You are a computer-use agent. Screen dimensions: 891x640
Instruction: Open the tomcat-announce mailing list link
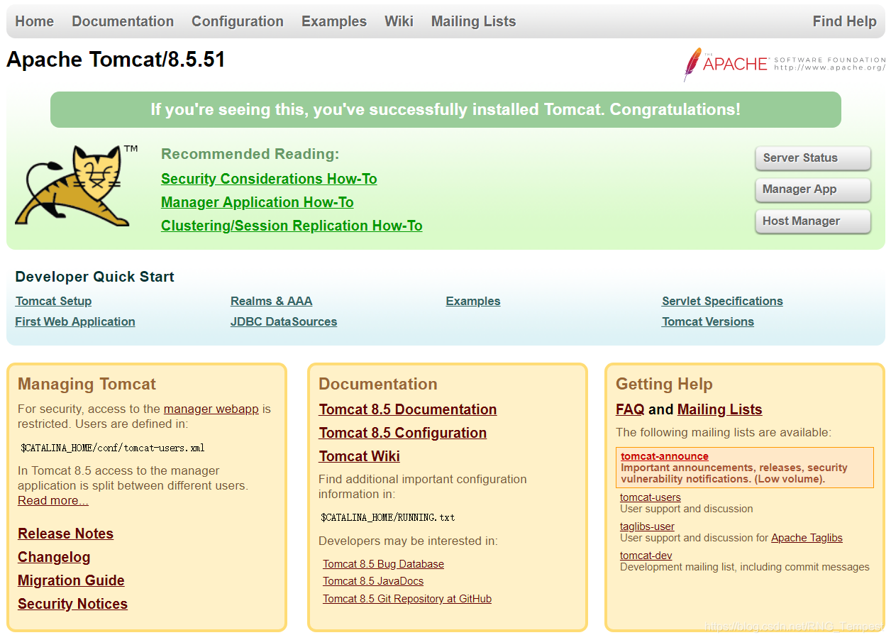tap(665, 456)
